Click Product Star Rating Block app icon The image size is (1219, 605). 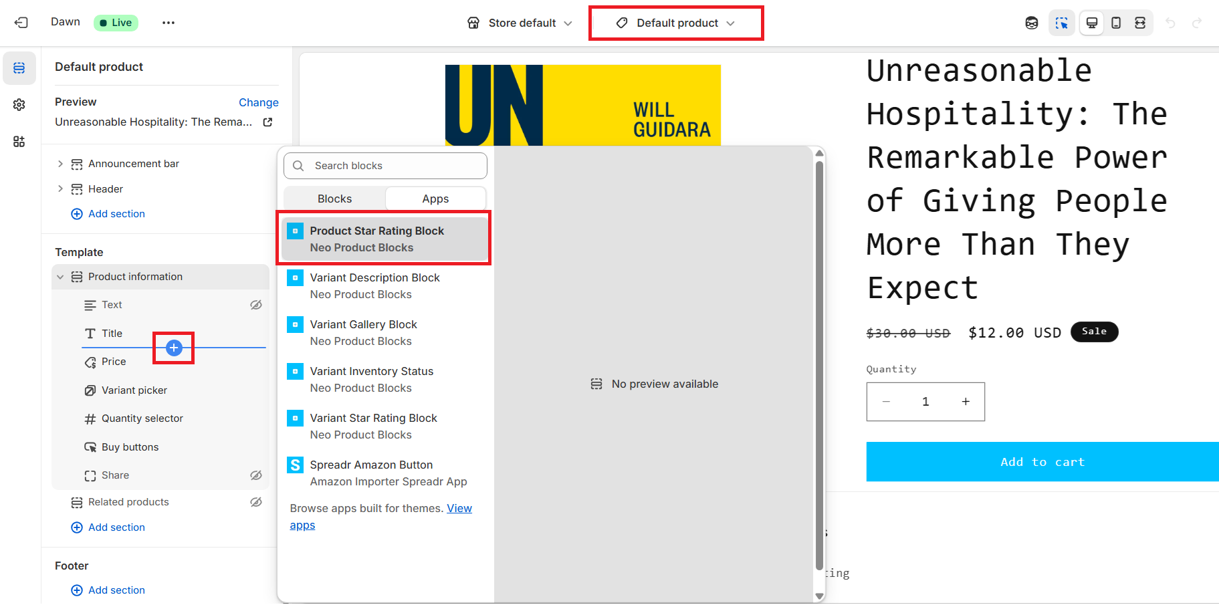[x=295, y=231]
